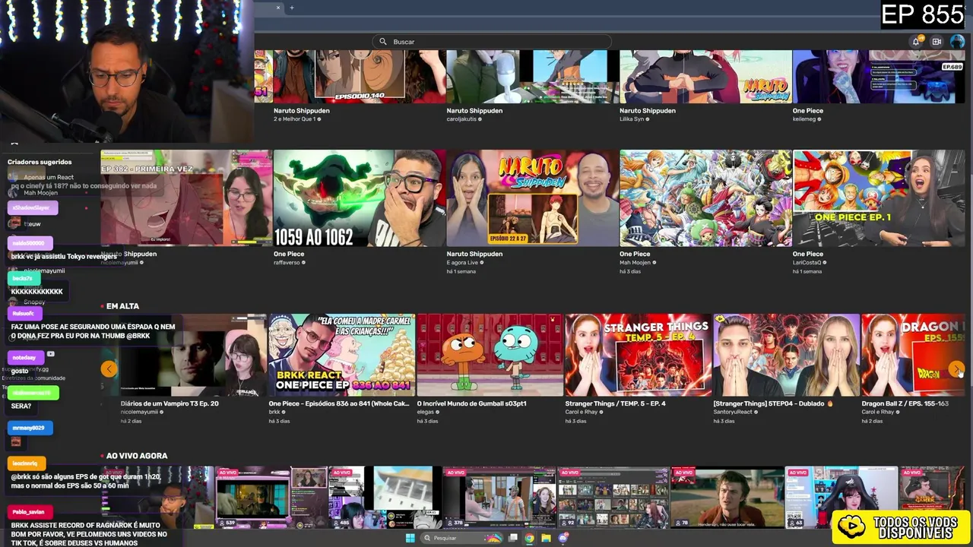Click the EM ALTA section heading
973x547 pixels.
122,306
